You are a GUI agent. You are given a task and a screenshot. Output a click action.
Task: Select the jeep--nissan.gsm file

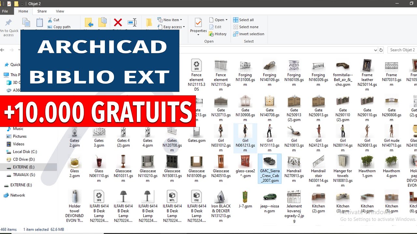270,201
